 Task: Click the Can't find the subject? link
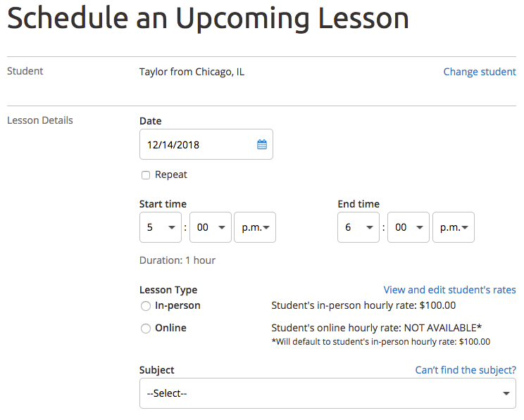coord(466,370)
